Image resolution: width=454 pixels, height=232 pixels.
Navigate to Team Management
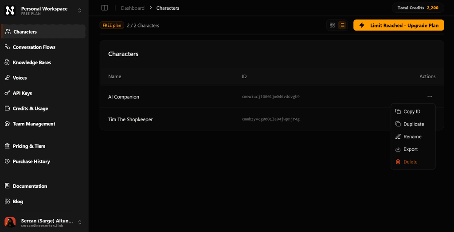[x=34, y=124]
